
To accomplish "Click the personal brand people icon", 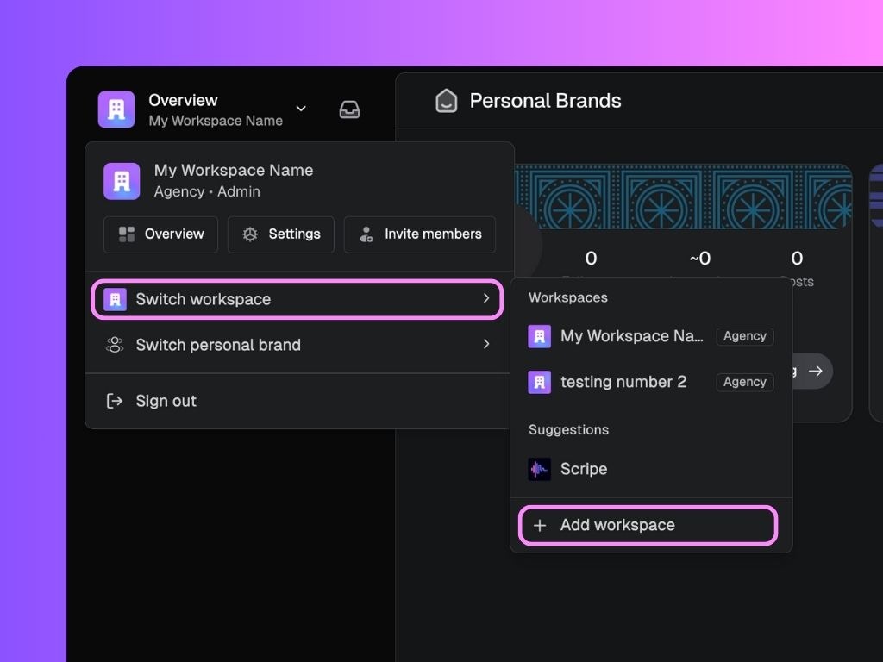I will (x=115, y=345).
